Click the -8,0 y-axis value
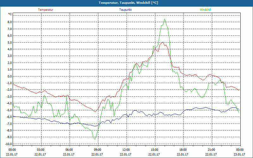 pyautogui.click(x=9, y=131)
